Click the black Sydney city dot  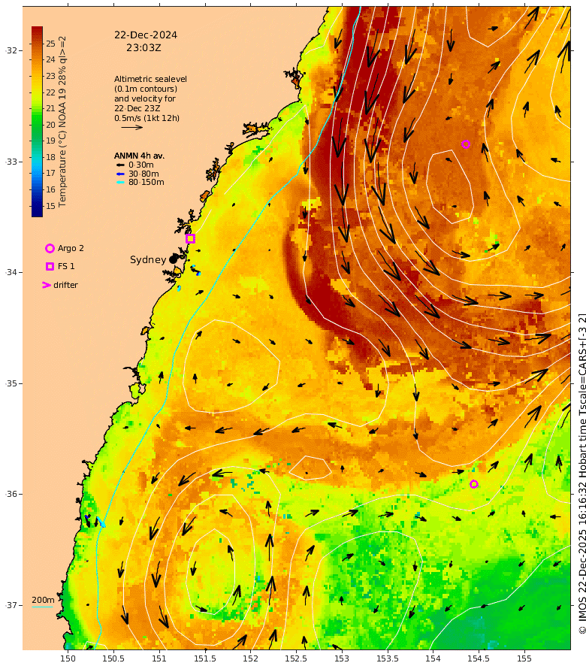click(x=173, y=259)
